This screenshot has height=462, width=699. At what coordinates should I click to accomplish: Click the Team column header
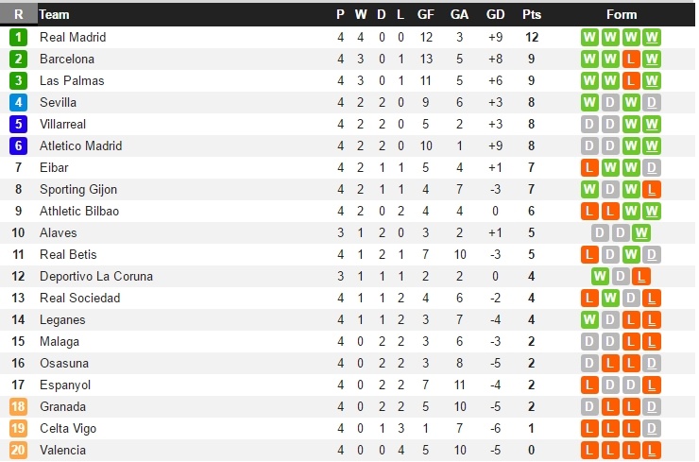point(55,14)
